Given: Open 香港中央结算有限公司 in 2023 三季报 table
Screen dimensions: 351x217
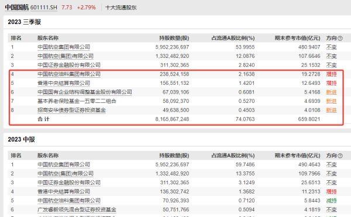Looking at the screenshot, I should (64, 83).
